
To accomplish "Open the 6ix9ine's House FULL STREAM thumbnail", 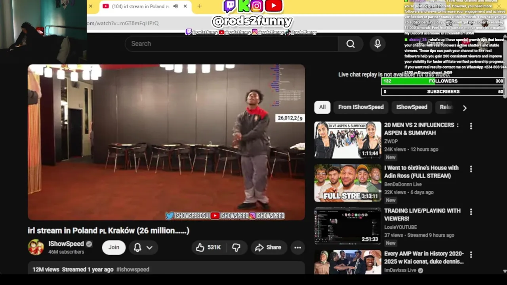I will pyautogui.click(x=348, y=183).
